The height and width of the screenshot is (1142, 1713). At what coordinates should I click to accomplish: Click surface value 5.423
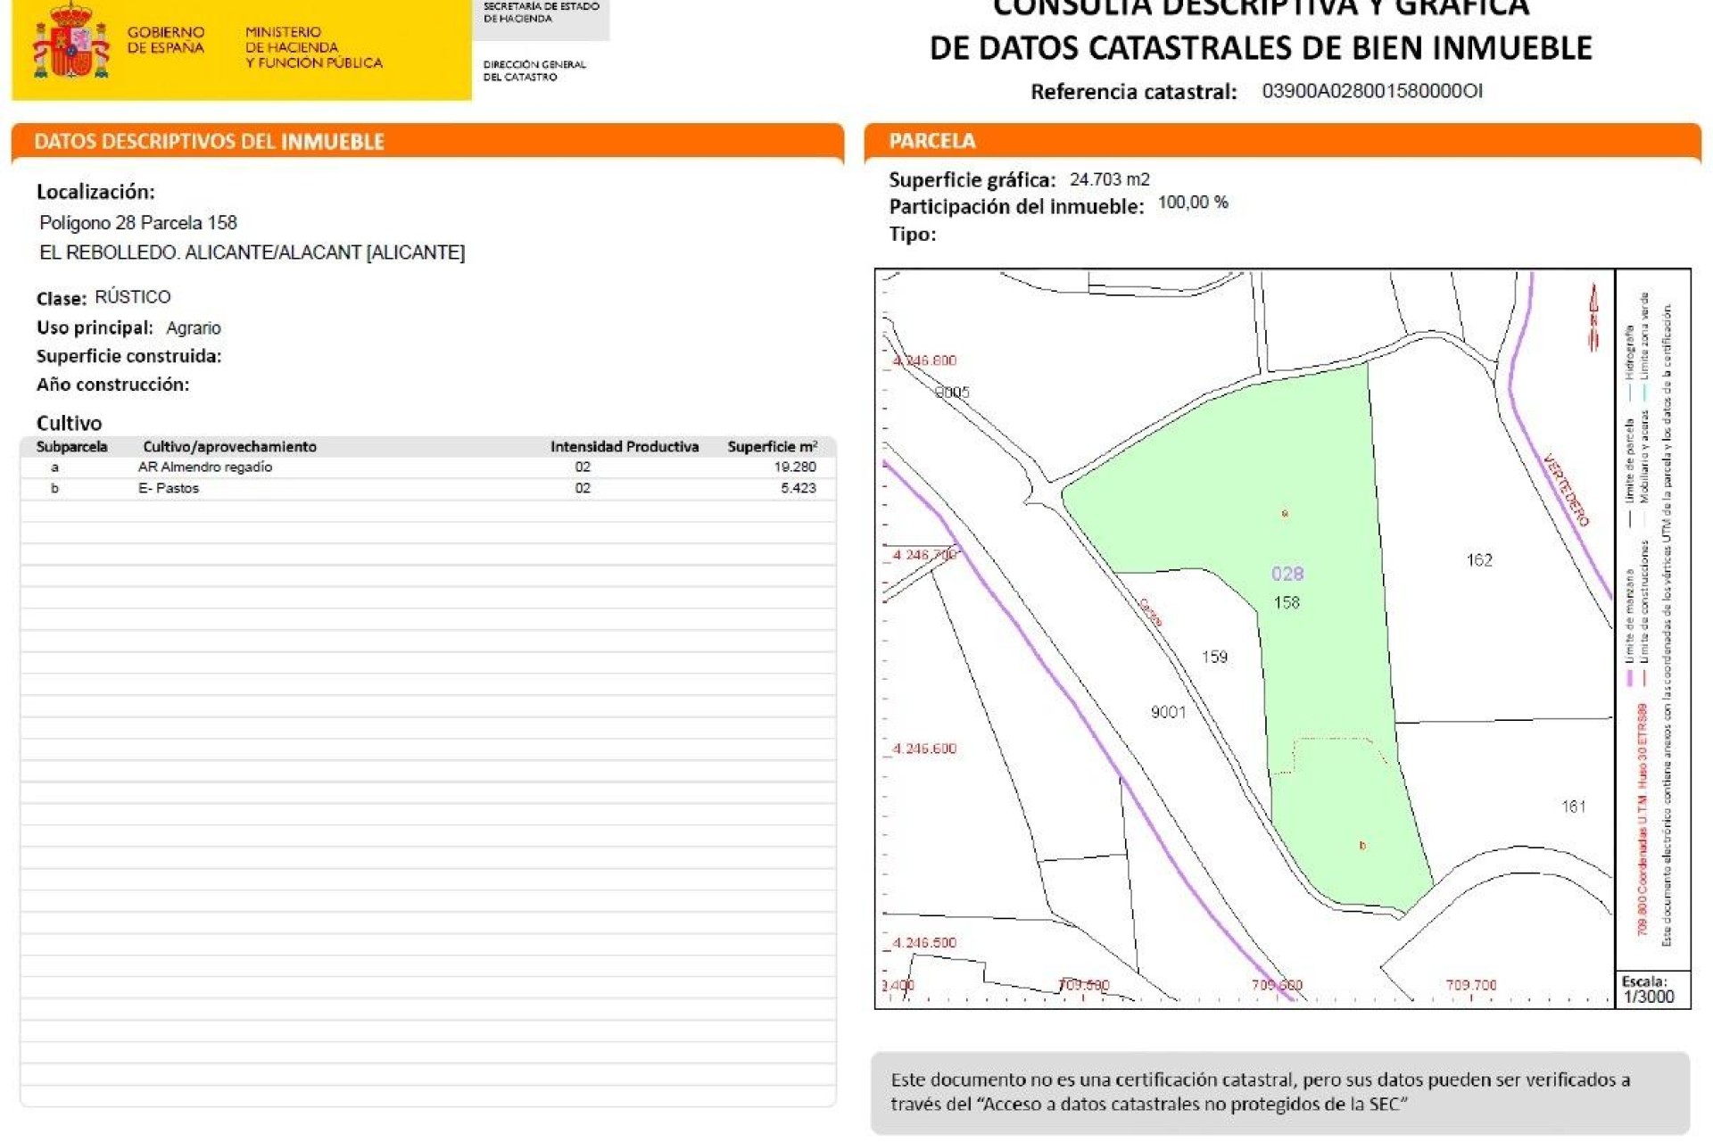click(799, 488)
